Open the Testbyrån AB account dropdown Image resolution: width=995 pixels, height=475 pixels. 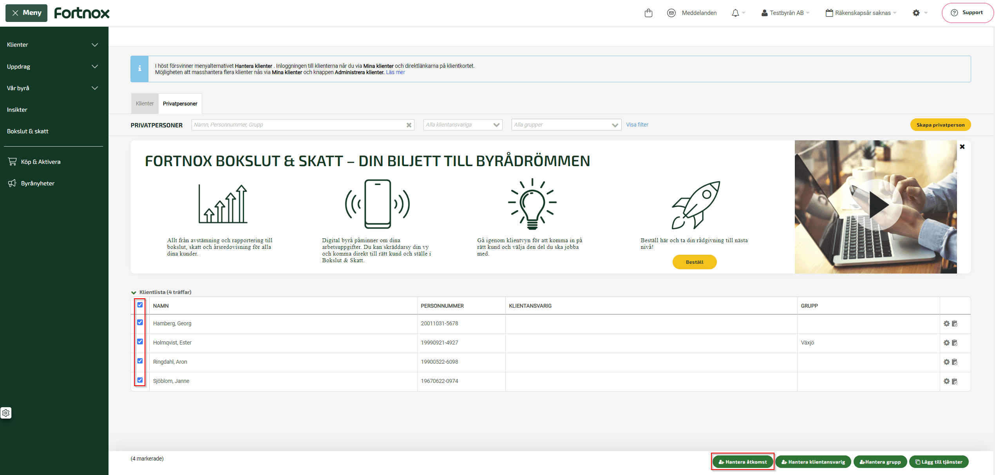(x=785, y=13)
